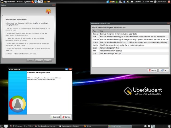This screenshot has width=171, height=128.
Task: Open the volume control in system tray
Action: click(x=128, y=2)
